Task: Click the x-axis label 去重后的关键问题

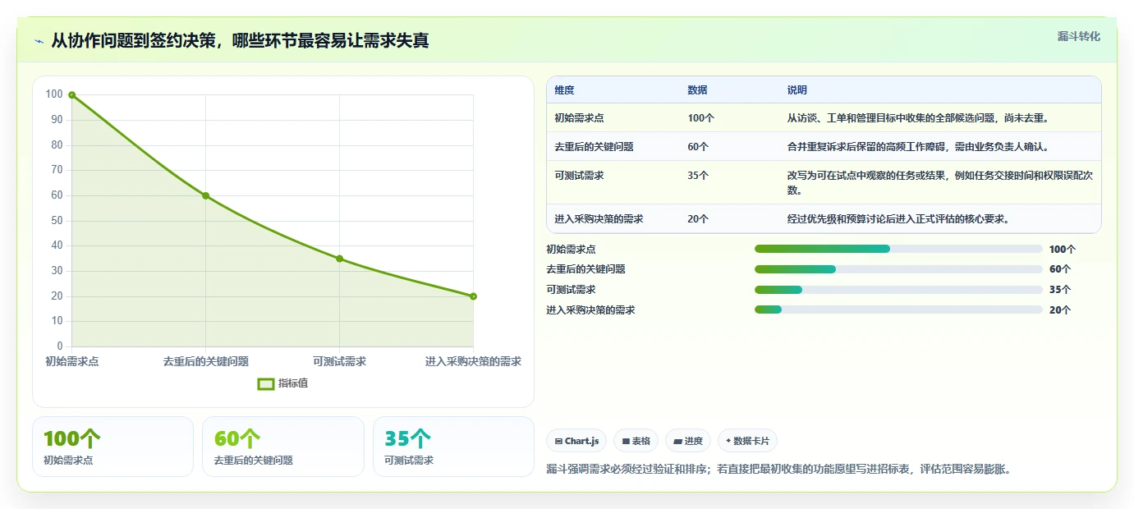Action: [206, 361]
